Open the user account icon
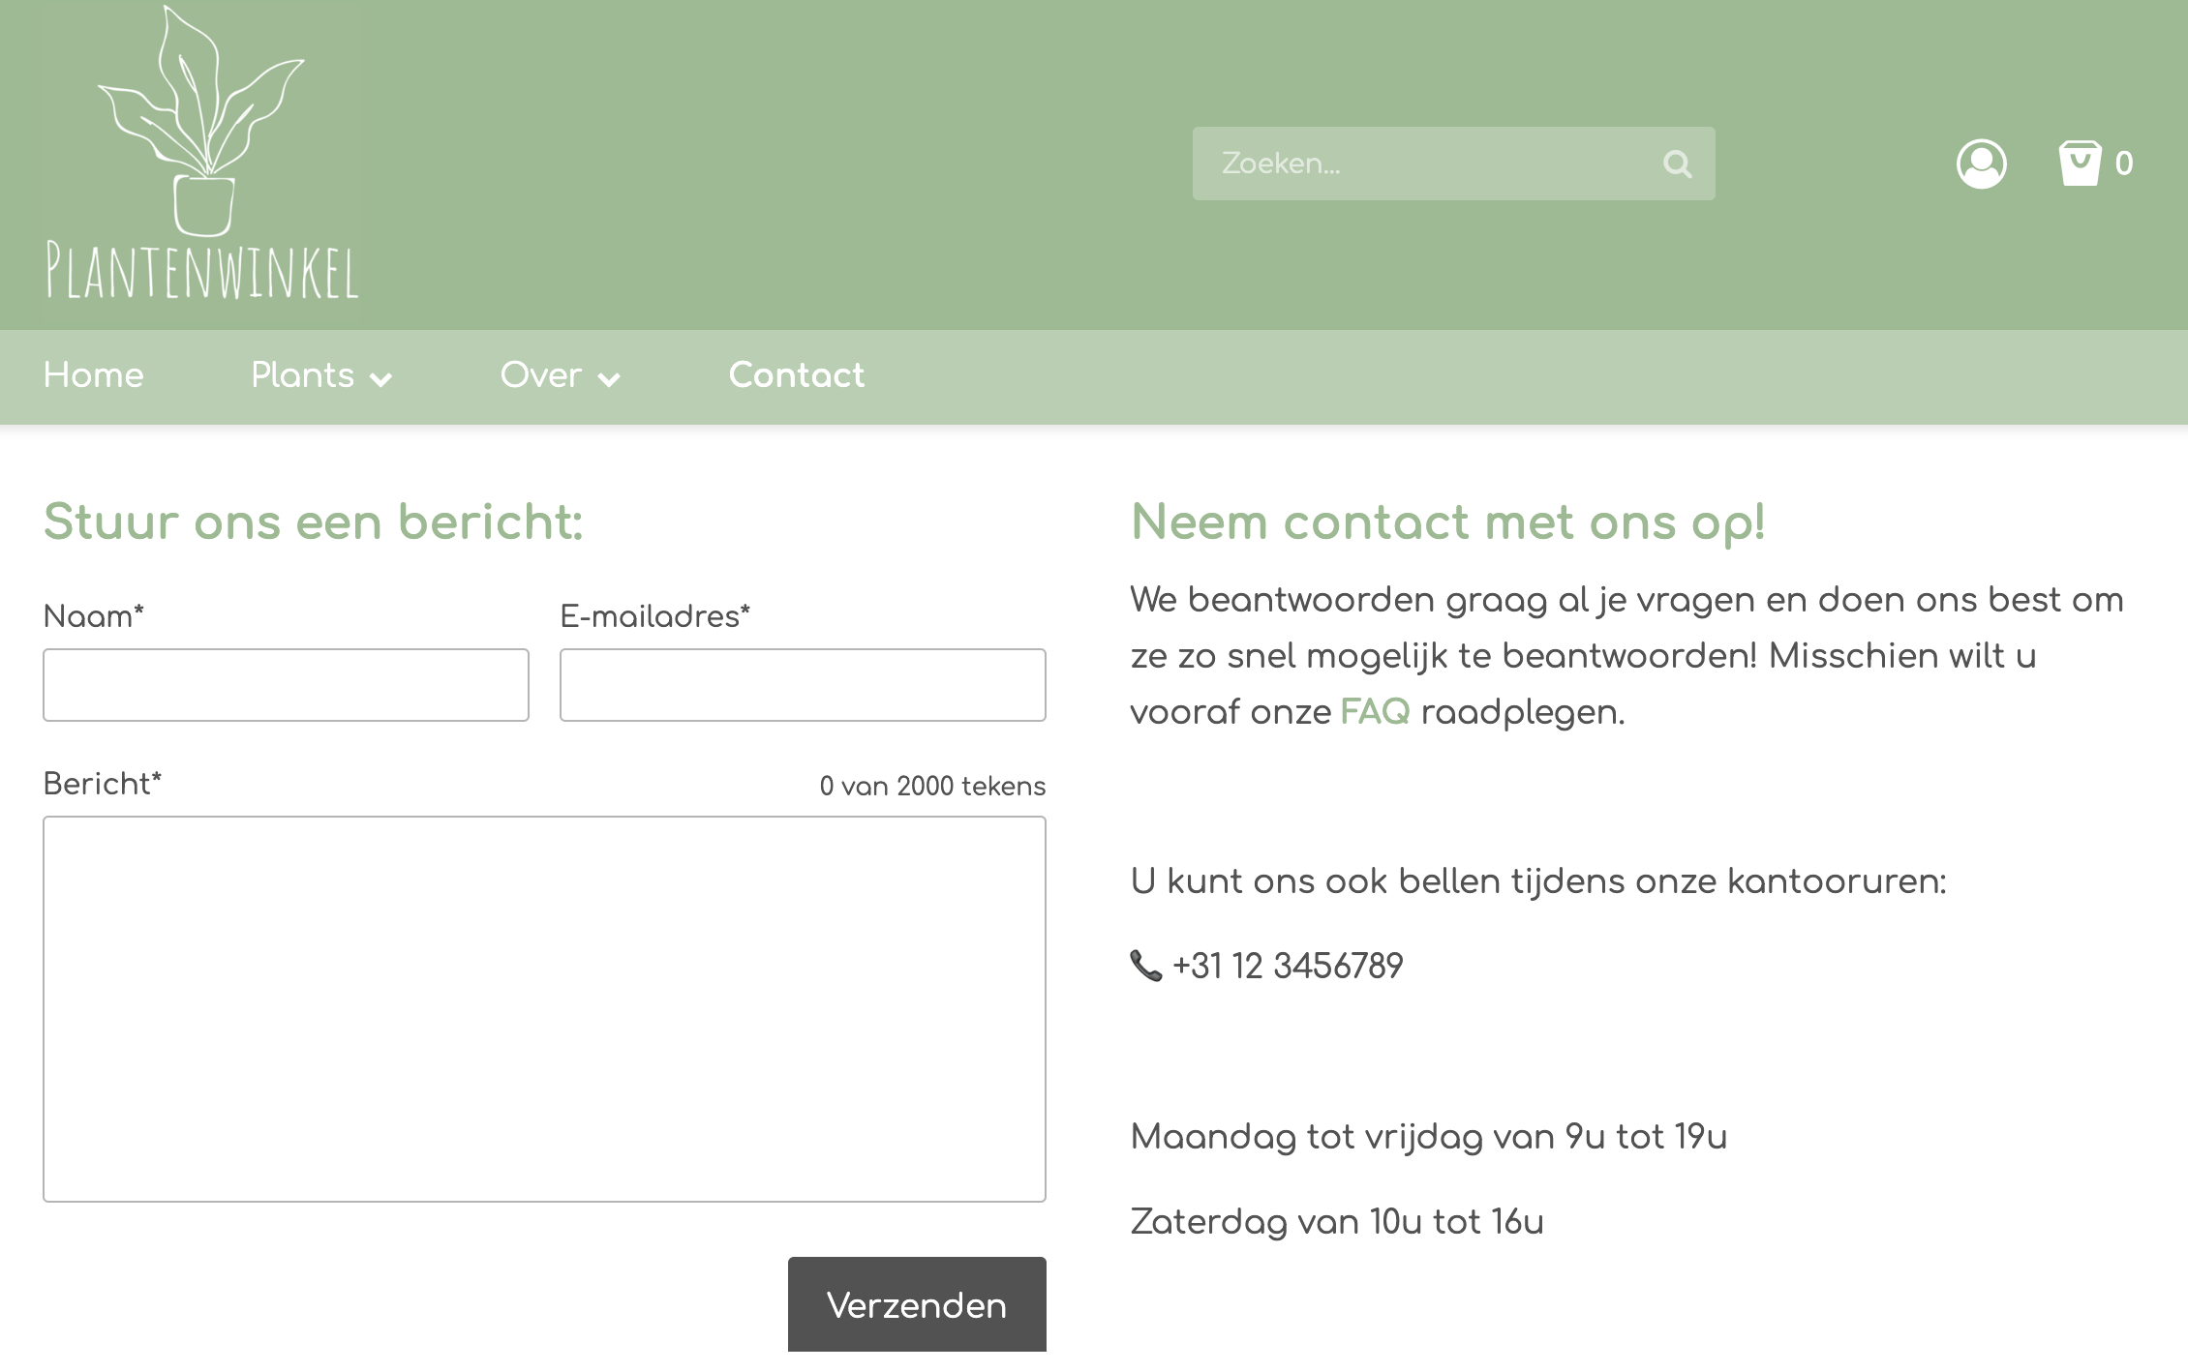The image size is (2188, 1372). (1981, 164)
